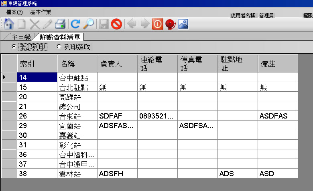Click the Save floppy disk icon
This screenshot has height=191, width=313.
coord(104,24)
